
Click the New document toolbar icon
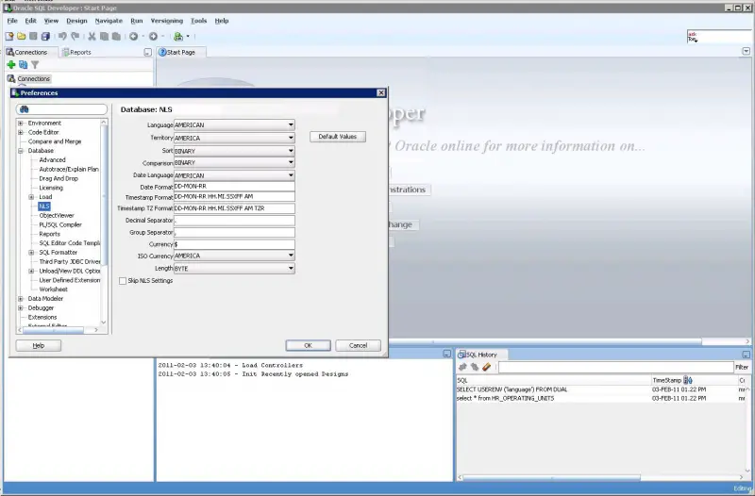9,37
